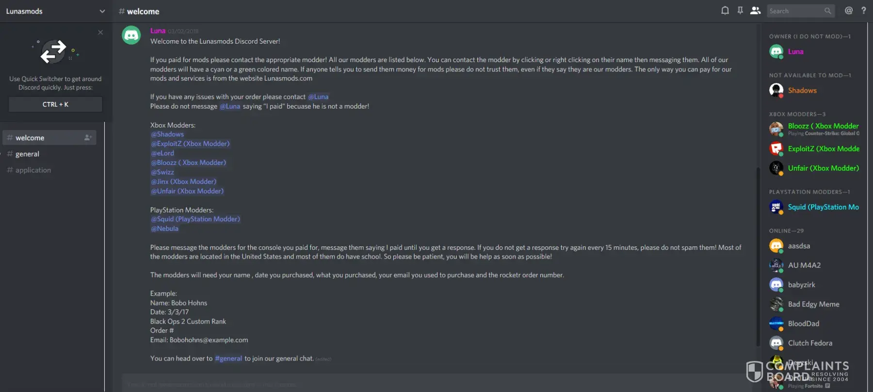Click the @Squid (PlayStation Modder) mention
The height and width of the screenshot is (392, 873).
click(x=195, y=219)
